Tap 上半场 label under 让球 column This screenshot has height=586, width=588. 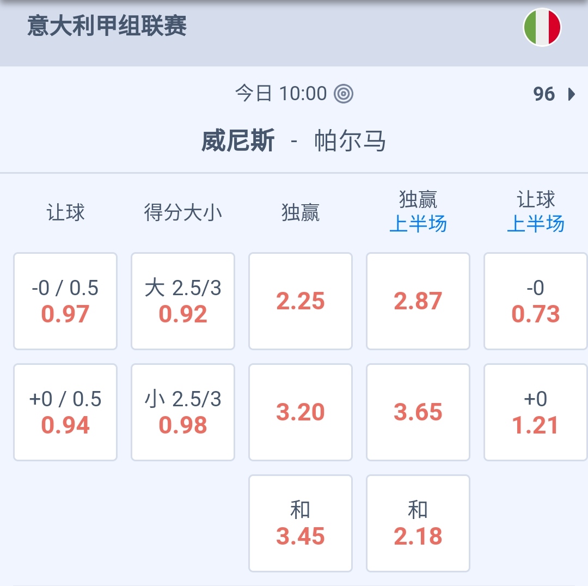pyautogui.click(x=536, y=224)
